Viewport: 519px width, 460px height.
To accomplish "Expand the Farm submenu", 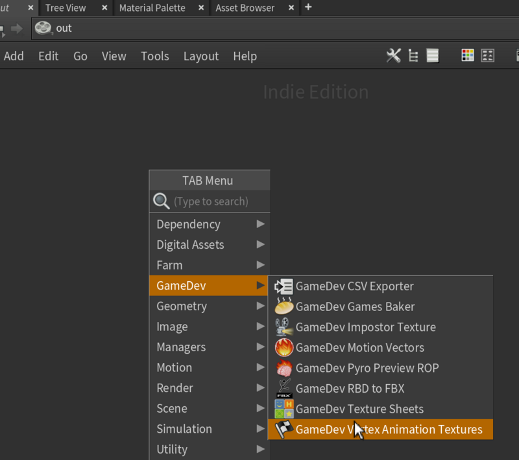I will pos(210,265).
